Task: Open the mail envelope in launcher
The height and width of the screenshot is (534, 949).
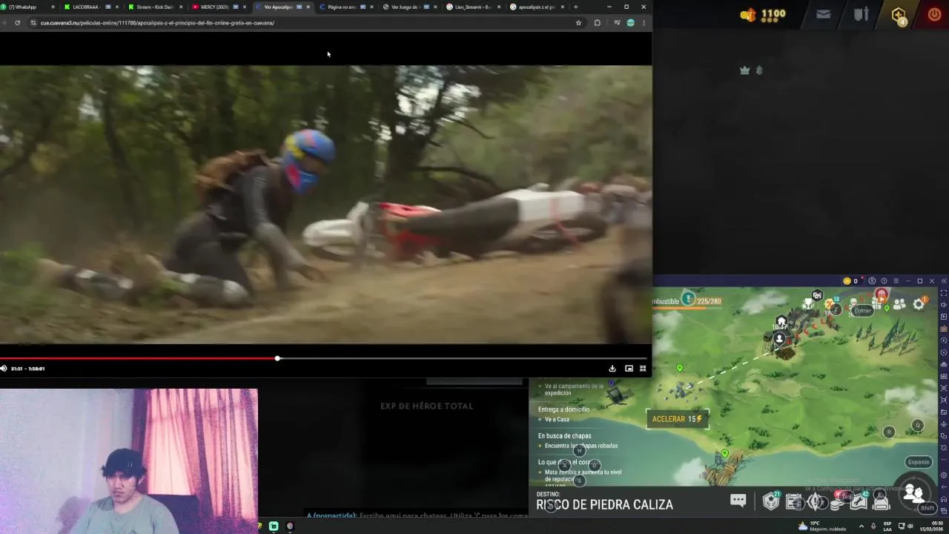Action: [823, 14]
